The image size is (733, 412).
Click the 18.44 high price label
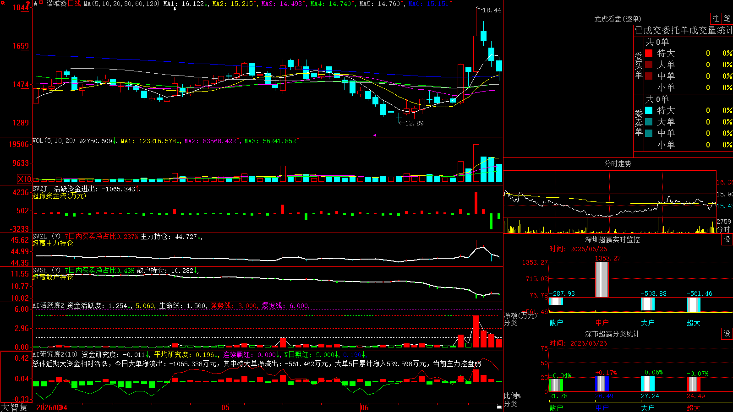click(492, 10)
